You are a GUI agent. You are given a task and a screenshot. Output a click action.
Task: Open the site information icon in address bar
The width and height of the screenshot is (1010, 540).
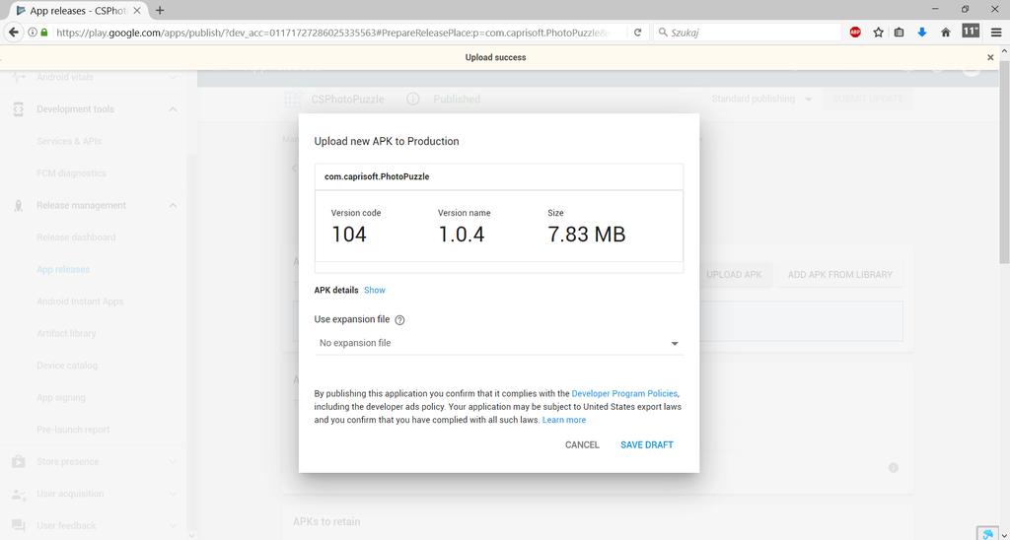click(33, 33)
